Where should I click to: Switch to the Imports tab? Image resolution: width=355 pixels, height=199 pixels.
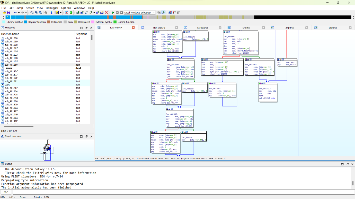coord(289,28)
